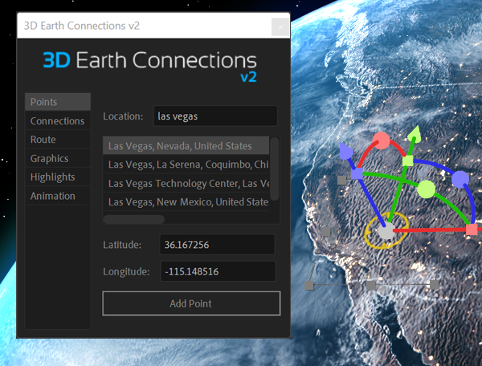Viewport: 482px width, 366px height.
Task: Open the Route tab
Action: [58, 140]
